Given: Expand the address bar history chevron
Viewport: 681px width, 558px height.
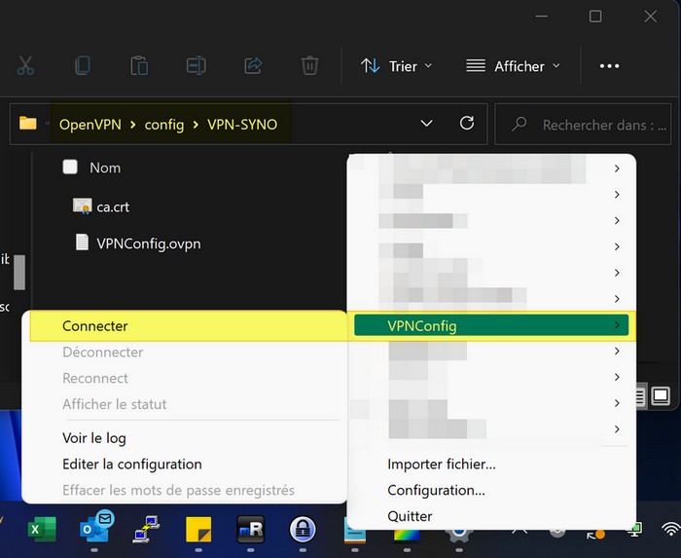Looking at the screenshot, I should pyautogui.click(x=426, y=124).
